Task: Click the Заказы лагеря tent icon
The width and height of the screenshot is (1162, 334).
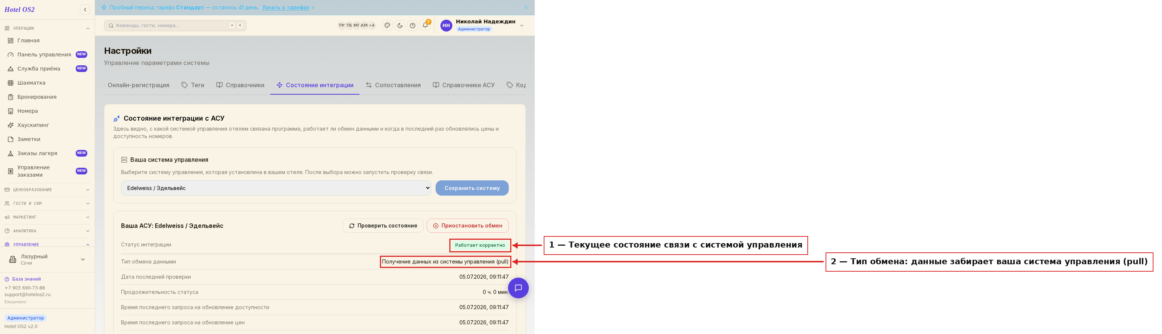Action: [x=11, y=153]
